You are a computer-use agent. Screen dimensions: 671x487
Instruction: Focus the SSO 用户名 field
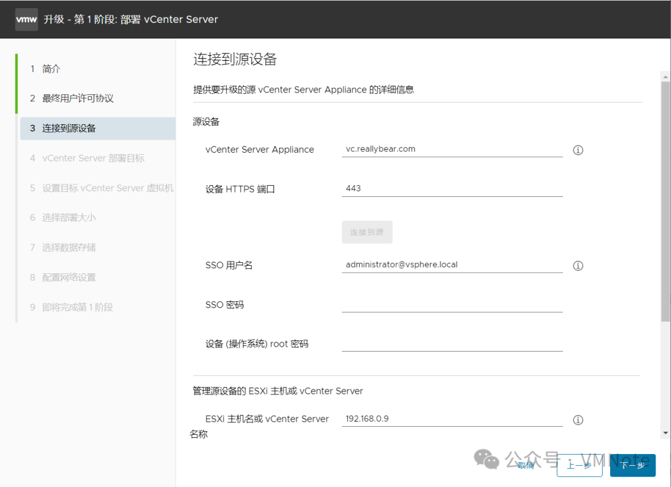pyautogui.click(x=452, y=265)
